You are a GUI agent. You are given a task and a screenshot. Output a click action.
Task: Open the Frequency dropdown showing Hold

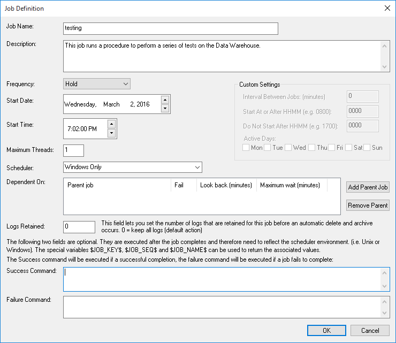coord(96,84)
